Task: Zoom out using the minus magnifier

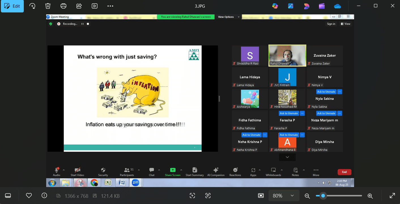Action: [x=307, y=196]
